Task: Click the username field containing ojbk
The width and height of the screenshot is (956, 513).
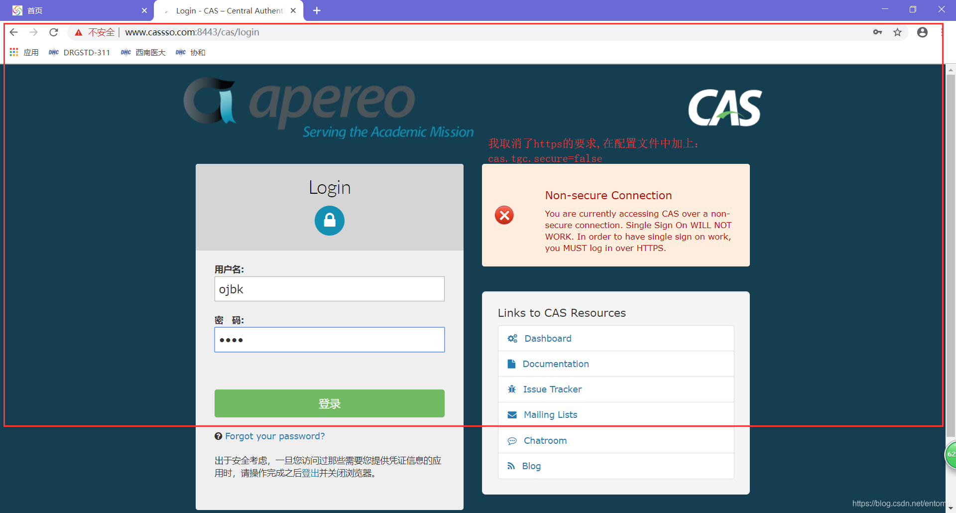Action: pyautogui.click(x=330, y=289)
